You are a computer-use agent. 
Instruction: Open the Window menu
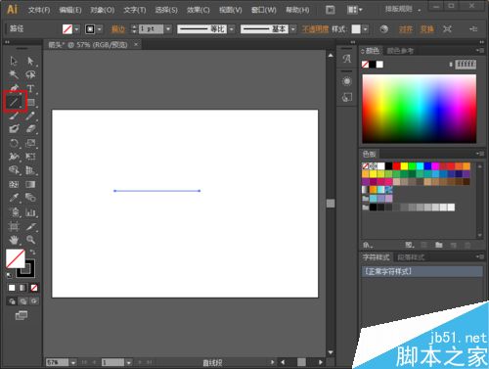(263, 10)
